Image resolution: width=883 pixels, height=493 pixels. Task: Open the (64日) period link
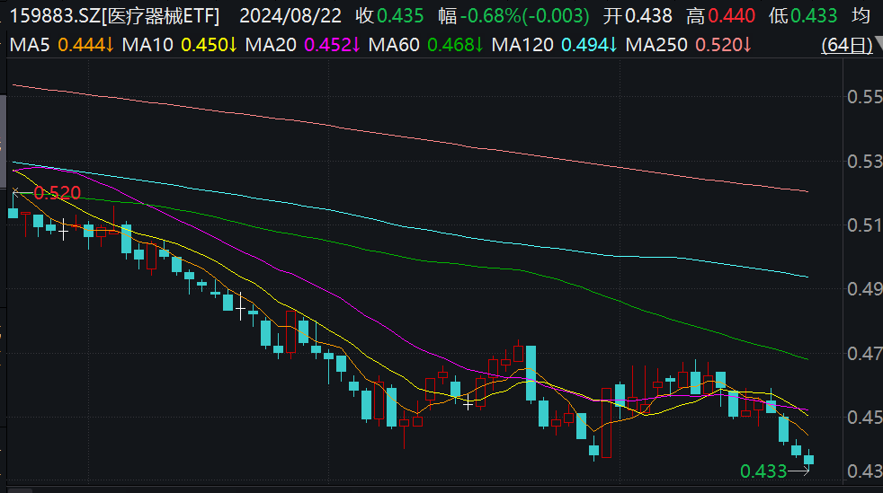coord(846,45)
